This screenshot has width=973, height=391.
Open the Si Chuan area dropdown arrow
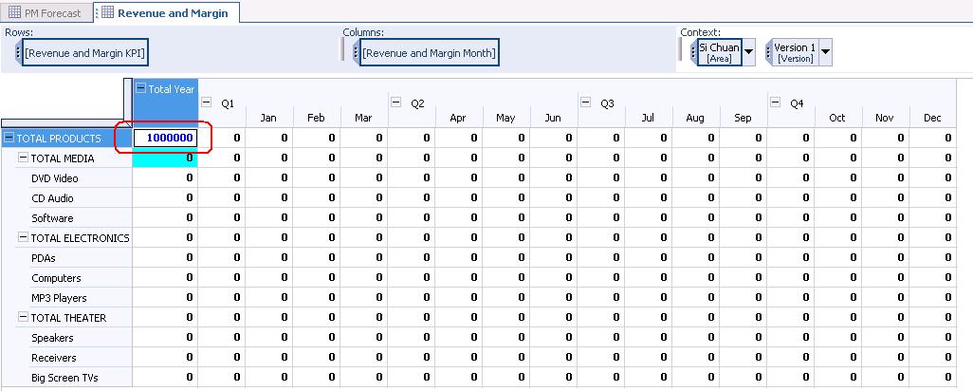[x=749, y=52]
